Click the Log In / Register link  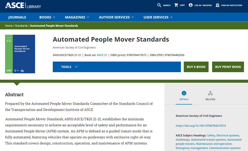click(x=203, y=5)
